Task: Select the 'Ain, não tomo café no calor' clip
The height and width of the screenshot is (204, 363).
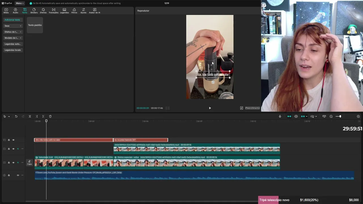Action: (x=73, y=140)
